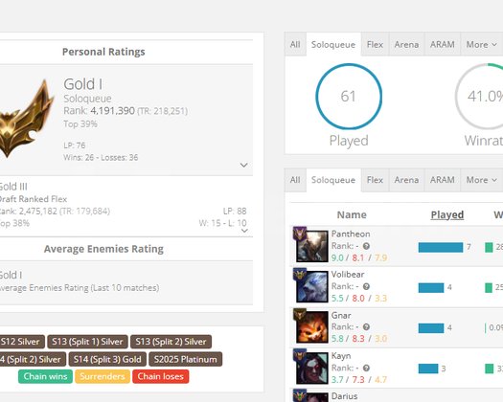Select Soloqueue tab in champions panel
This screenshot has width=503, height=402.
[x=333, y=180]
